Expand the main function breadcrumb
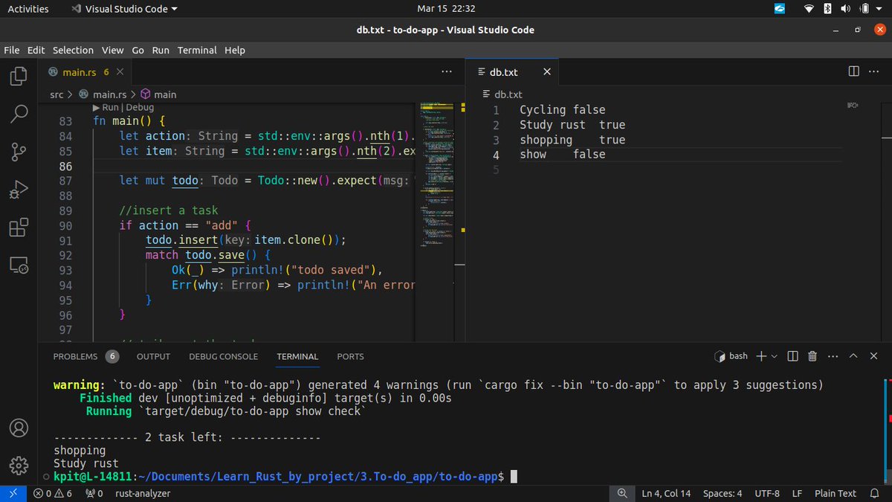This screenshot has height=502, width=892. click(158, 94)
